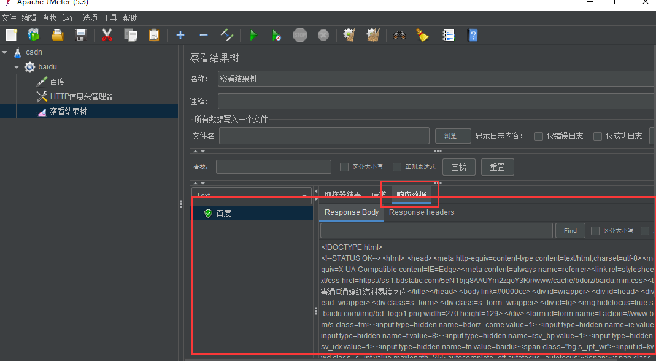Click the 文件名 input field
656x361 pixels.
tap(324, 136)
